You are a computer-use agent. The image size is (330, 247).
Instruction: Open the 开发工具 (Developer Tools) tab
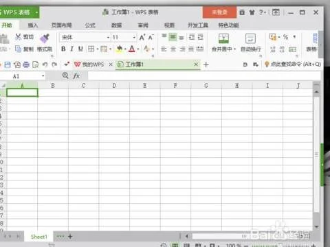198,25
